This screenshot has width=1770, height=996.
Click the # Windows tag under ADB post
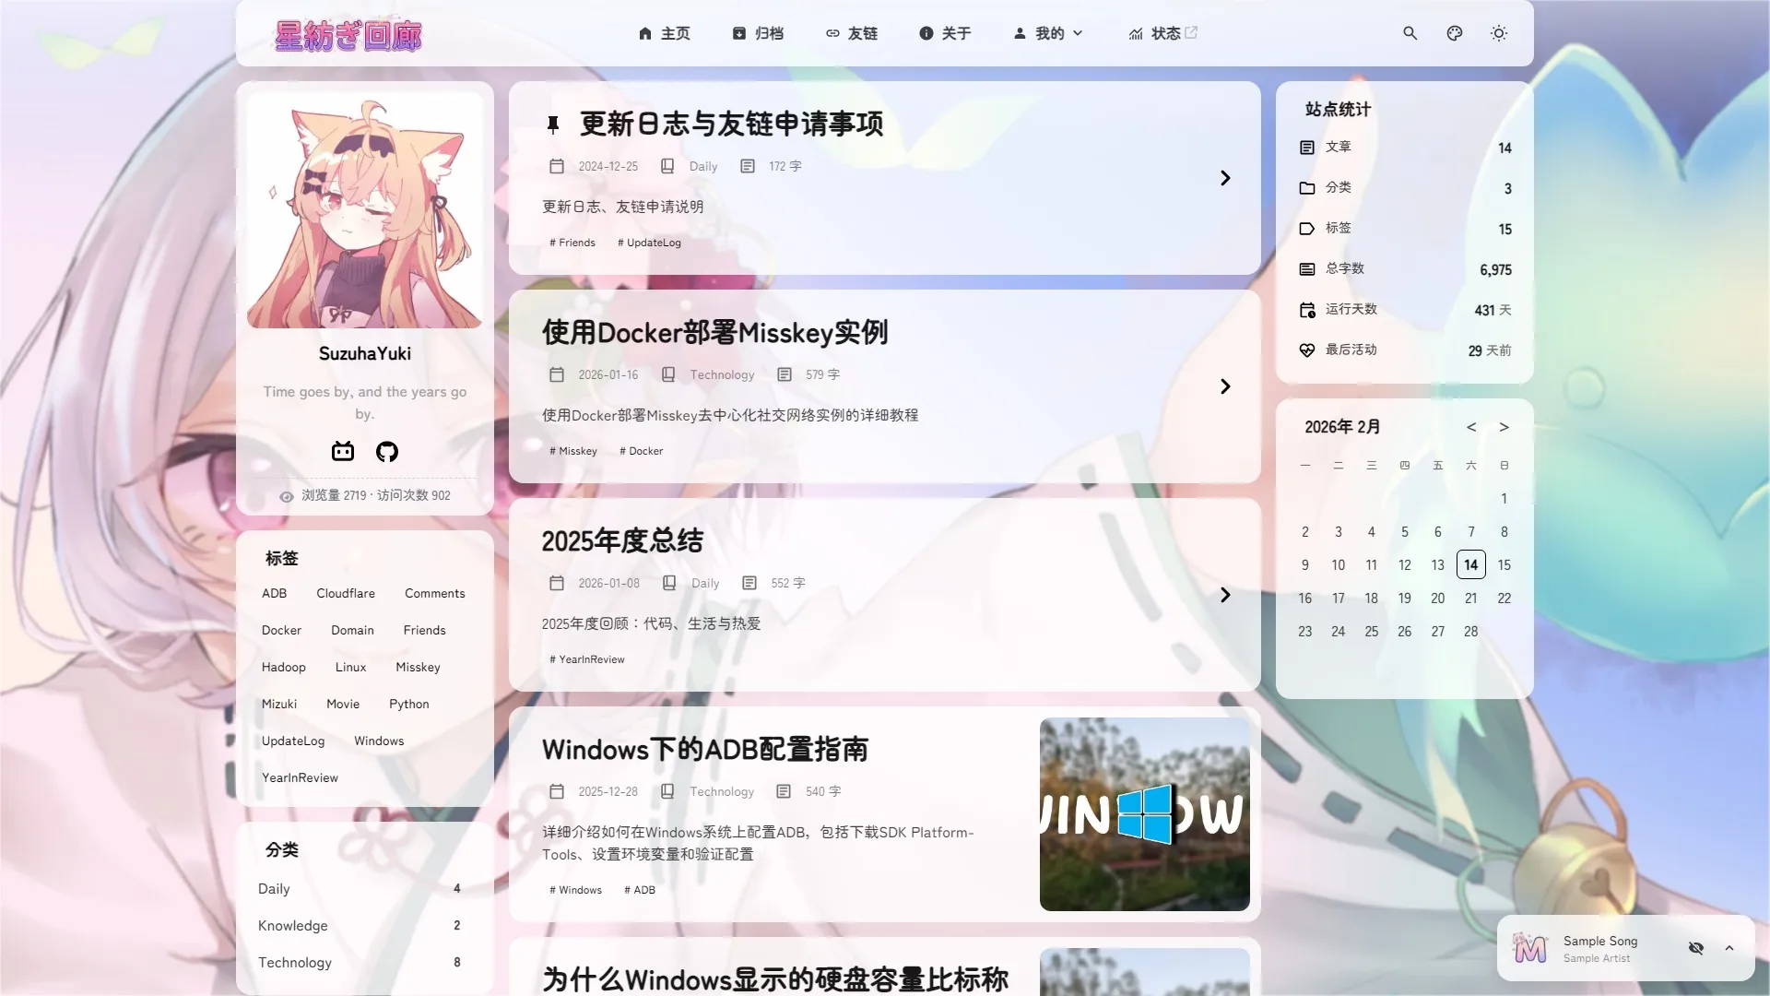click(x=575, y=890)
